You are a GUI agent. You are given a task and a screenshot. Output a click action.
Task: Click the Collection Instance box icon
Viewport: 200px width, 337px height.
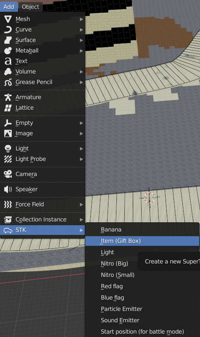[8, 219]
